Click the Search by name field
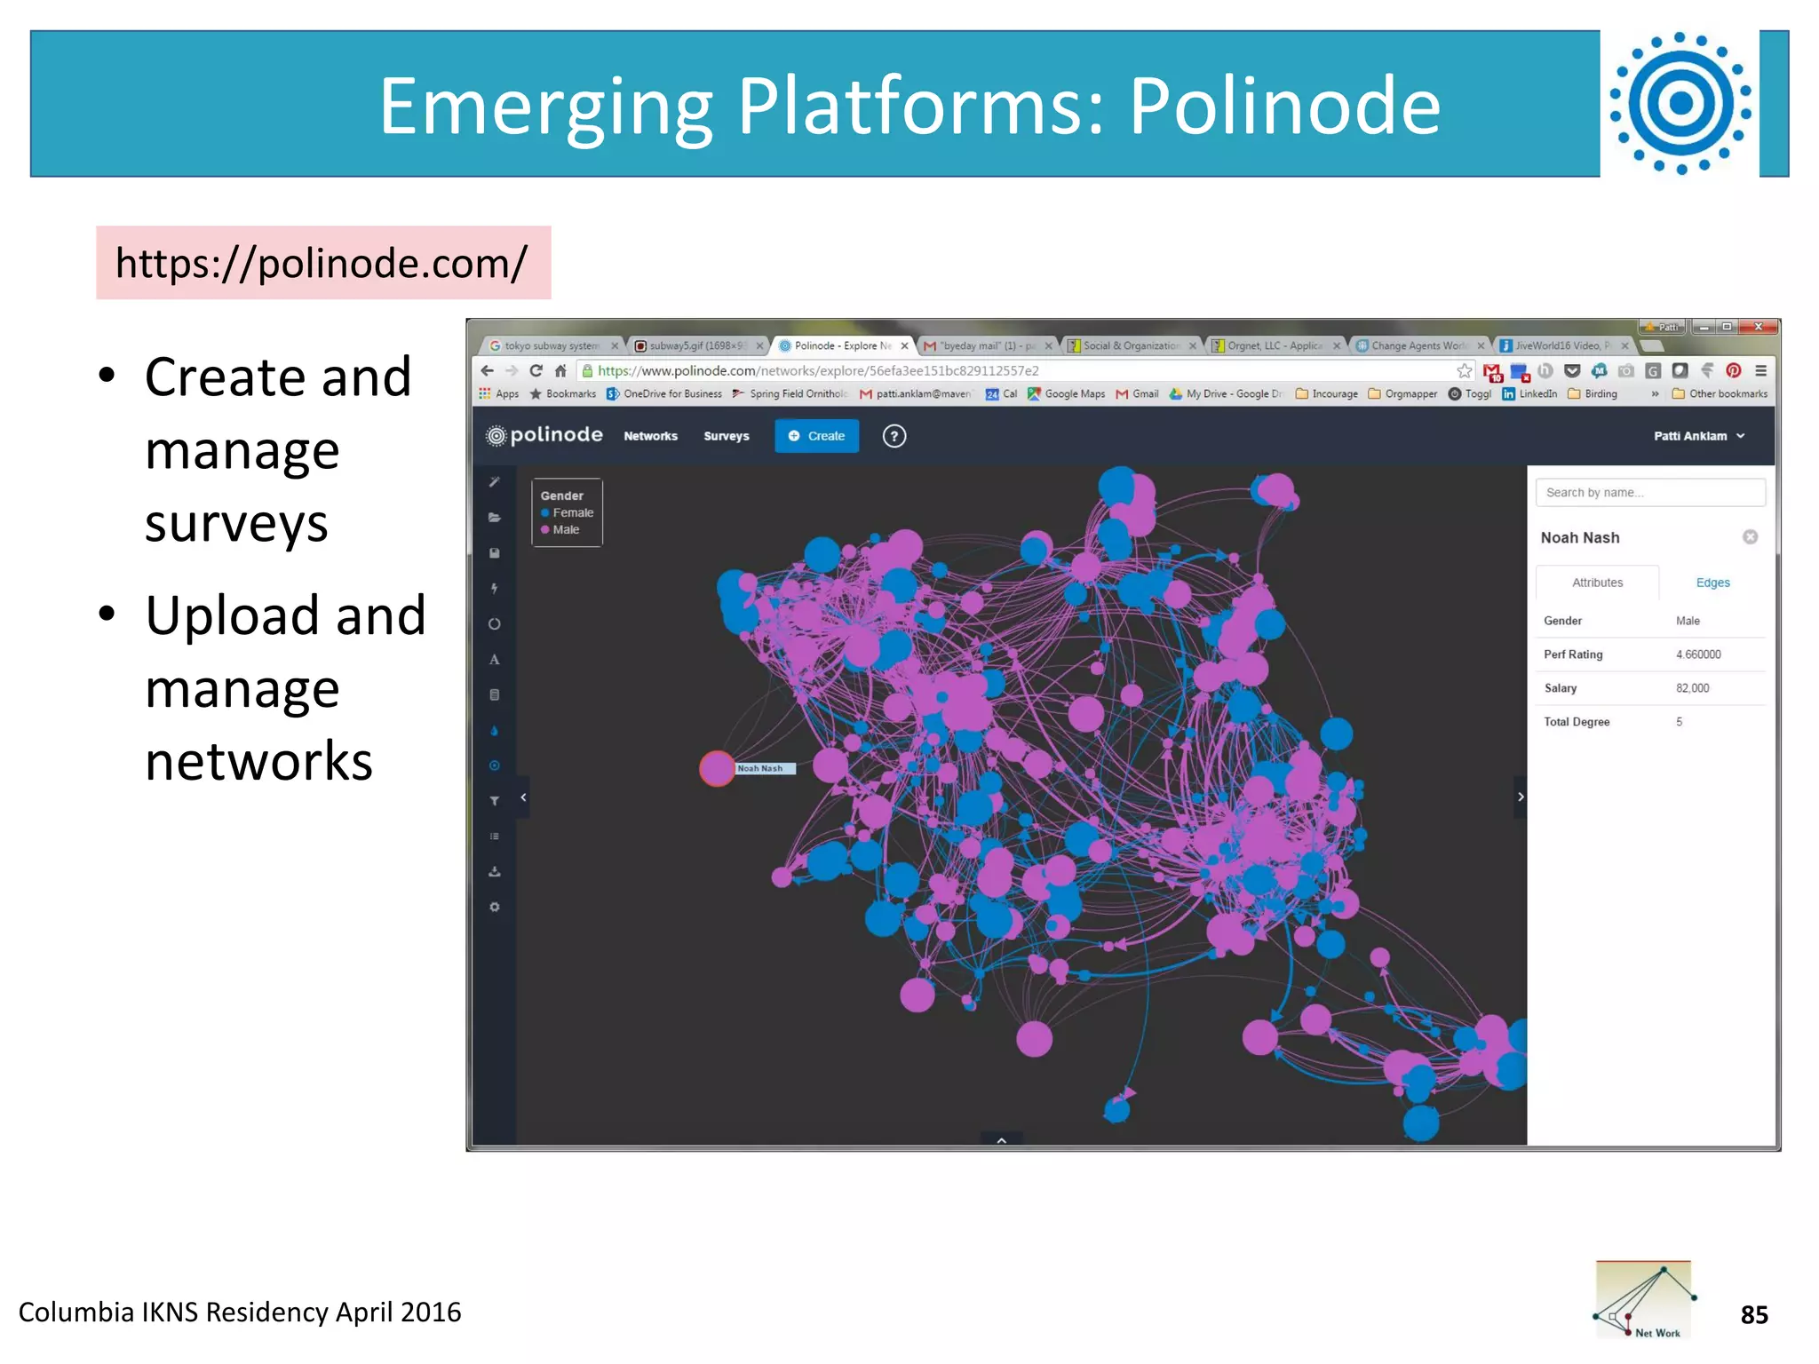The width and height of the screenshot is (1819, 1364). [1650, 493]
